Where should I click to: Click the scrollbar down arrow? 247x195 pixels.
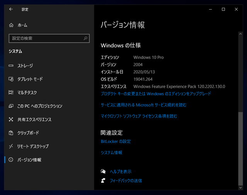pyautogui.click(x=240, y=188)
